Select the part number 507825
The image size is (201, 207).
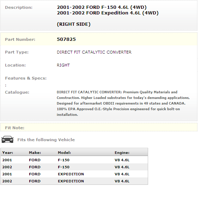[x=66, y=39]
